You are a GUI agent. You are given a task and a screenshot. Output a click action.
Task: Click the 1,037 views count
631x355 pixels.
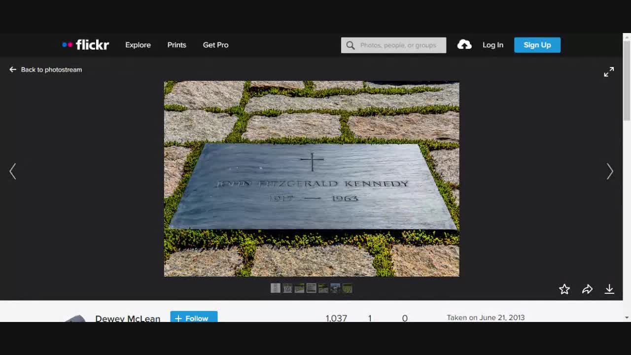click(336, 318)
